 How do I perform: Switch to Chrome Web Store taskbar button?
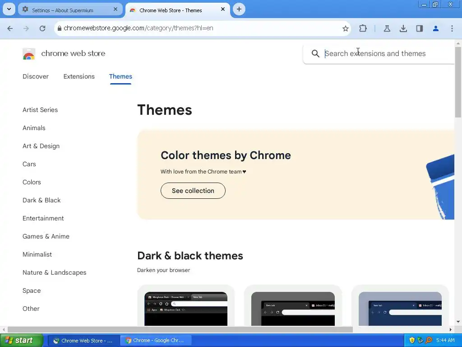(83, 341)
